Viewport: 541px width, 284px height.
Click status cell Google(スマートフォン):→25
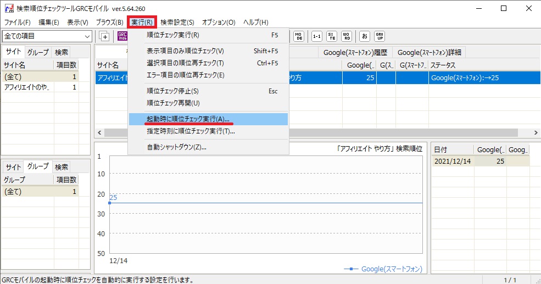[x=484, y=77]
